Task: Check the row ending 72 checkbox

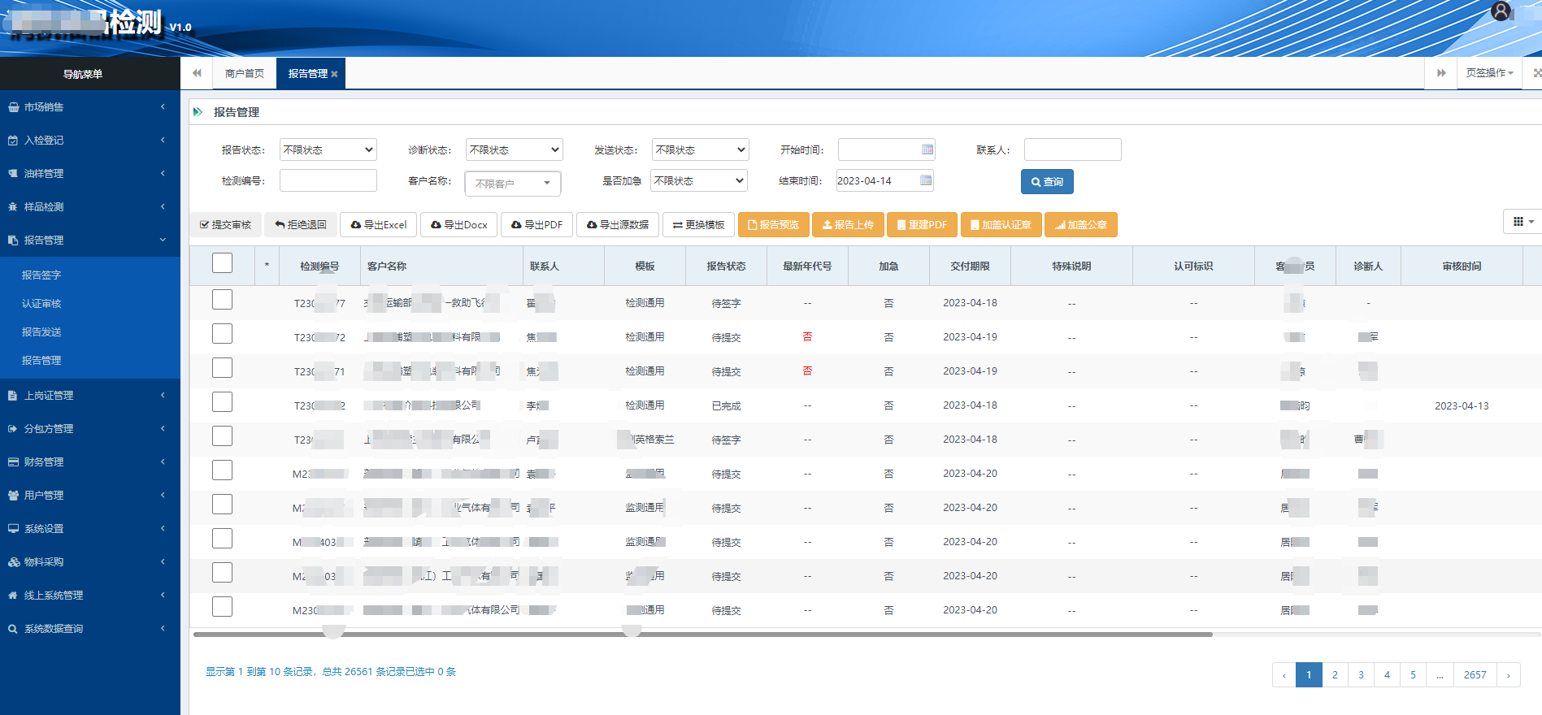Action: coord(222,334)
